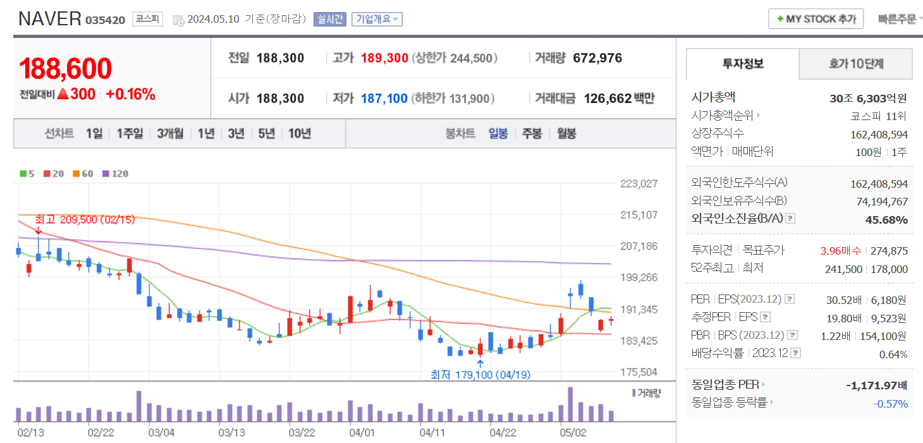Click the high price 189,300 value
The image size is (923, 443).
coord(384,58)
